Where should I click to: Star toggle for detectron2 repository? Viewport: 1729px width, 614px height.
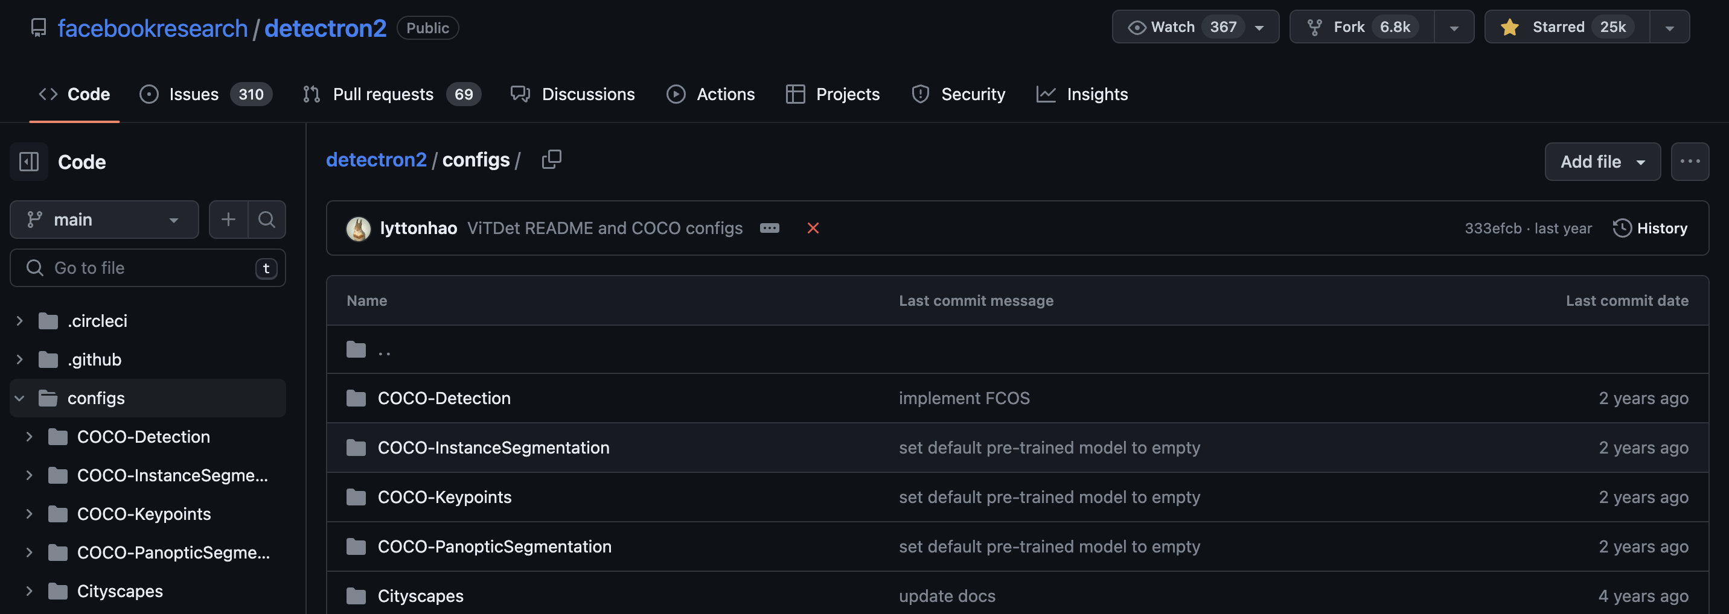[x=1567, y=27]
